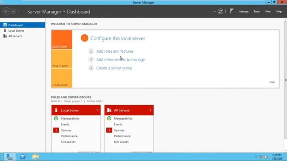The width and height of the screenshot is (287, 161).
Task: Click the volume icon in system tray
Action: point(266,157)
